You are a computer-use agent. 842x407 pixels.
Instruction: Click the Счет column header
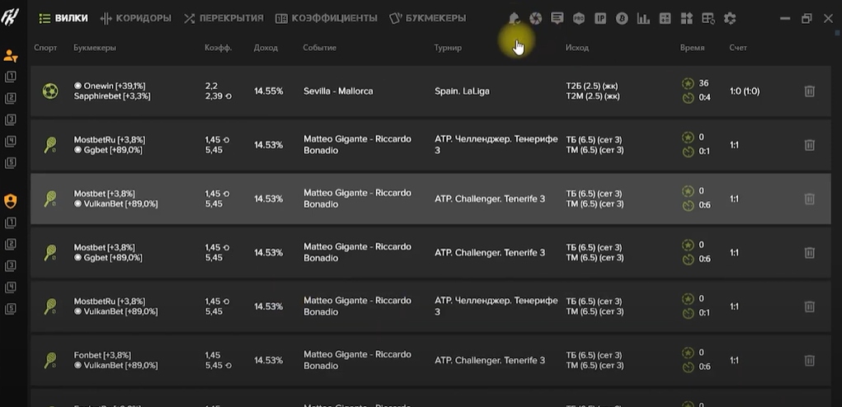[738, 48]
